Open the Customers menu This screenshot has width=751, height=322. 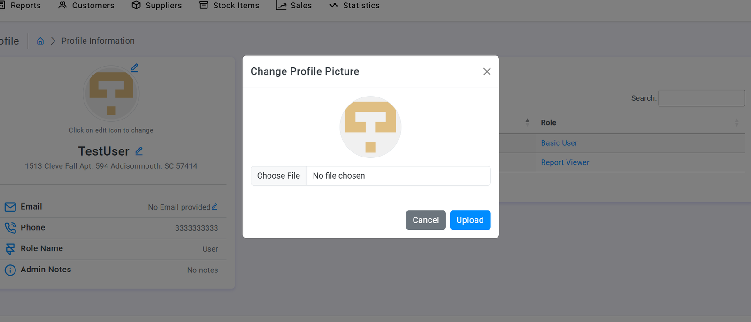(86, 6)
